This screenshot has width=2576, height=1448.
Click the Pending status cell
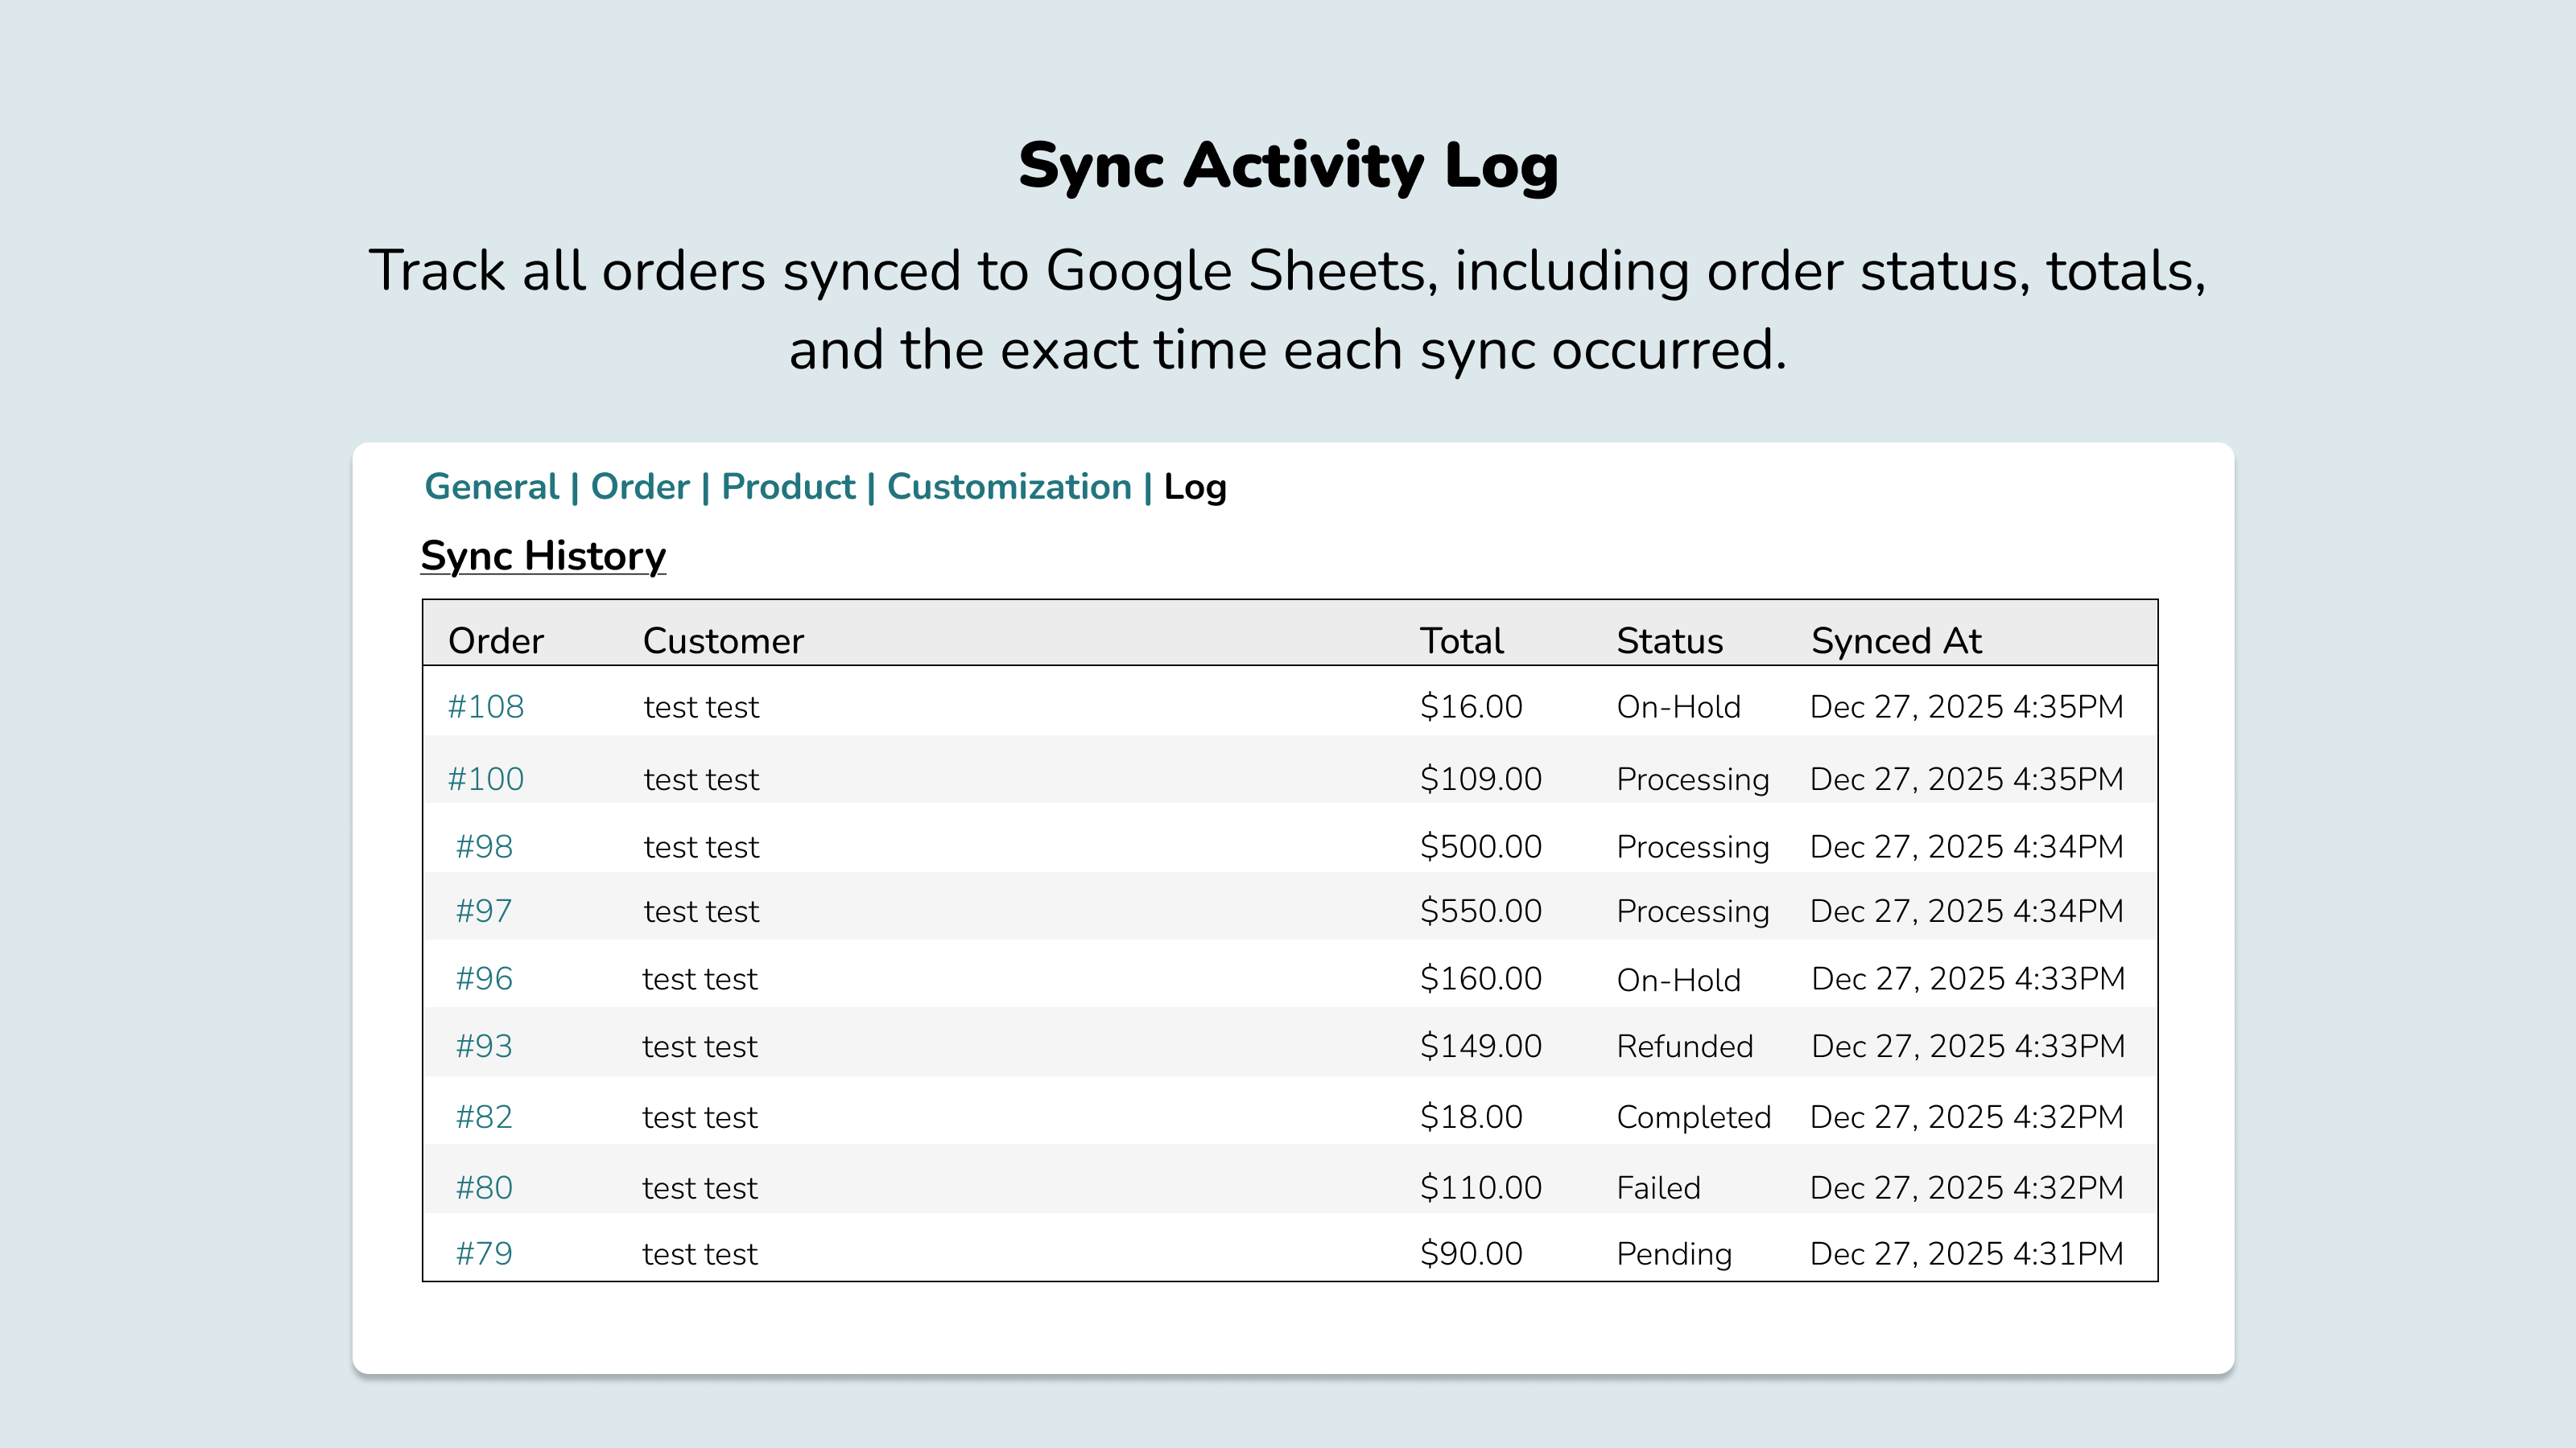[x=1675, y=1254]
